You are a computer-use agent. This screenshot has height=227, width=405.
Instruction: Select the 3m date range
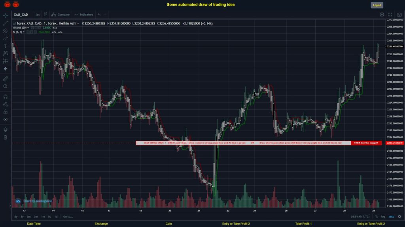click(36, 216)
